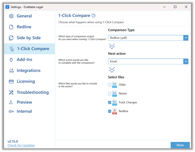
Task: Click the Redline PDF file icon
Action: [114, 111]
